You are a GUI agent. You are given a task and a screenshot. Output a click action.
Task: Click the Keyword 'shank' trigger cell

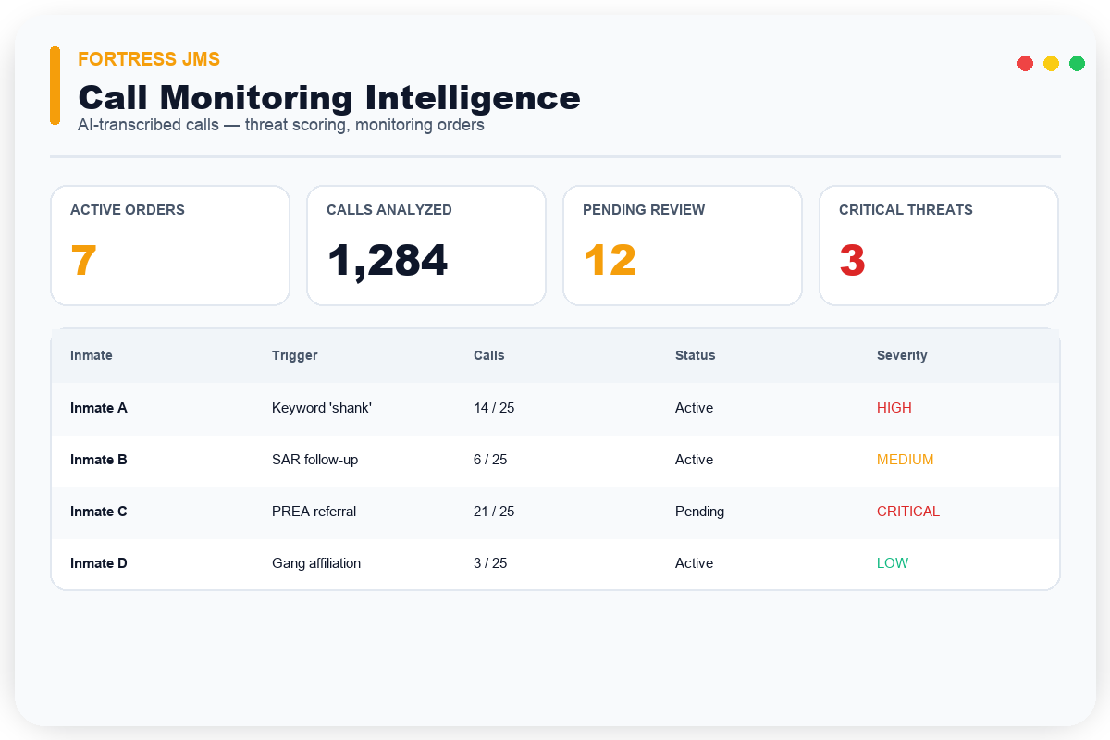pyautogui.click(x=322, y=407)
